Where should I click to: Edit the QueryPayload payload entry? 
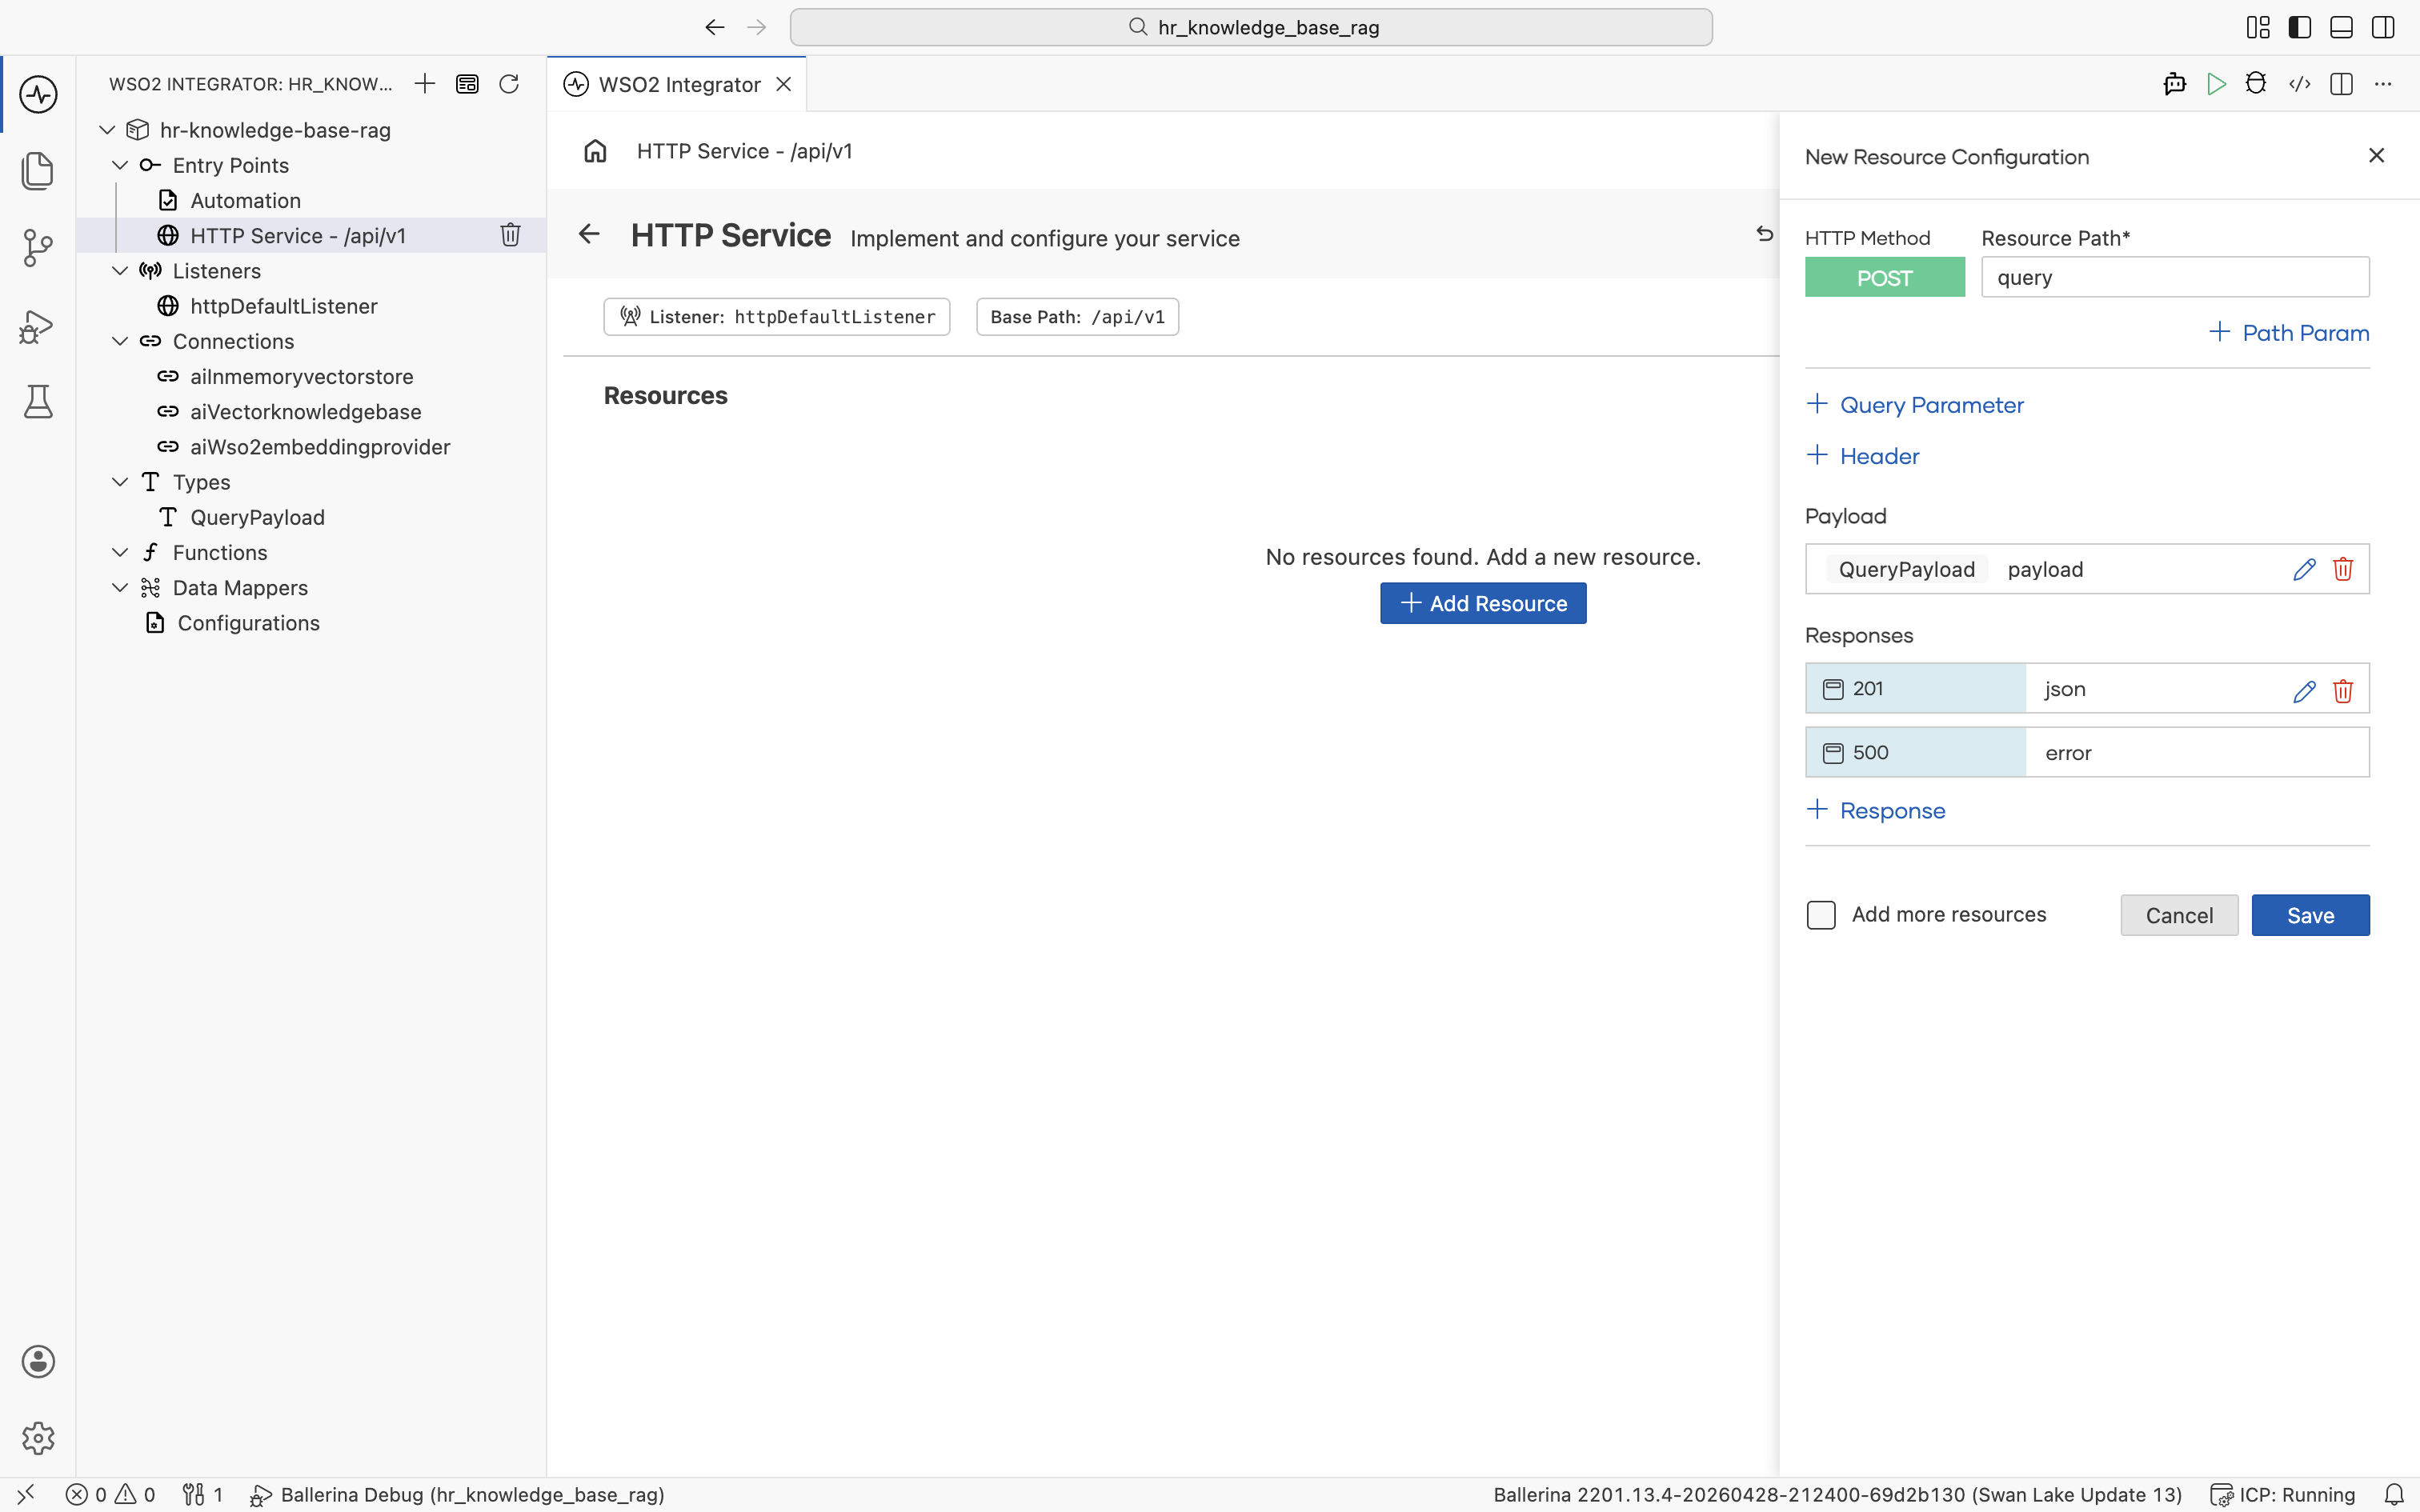pos(2304,569)
